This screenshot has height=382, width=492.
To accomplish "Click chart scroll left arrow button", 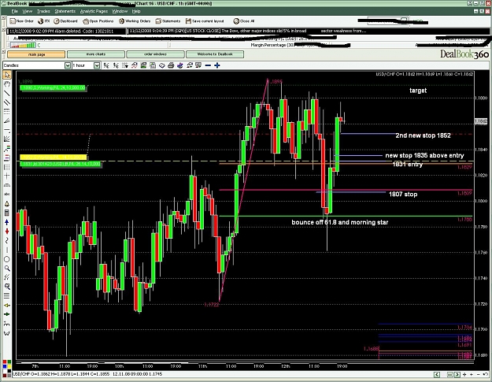I will pyautogui.click(x=437, y=374).
